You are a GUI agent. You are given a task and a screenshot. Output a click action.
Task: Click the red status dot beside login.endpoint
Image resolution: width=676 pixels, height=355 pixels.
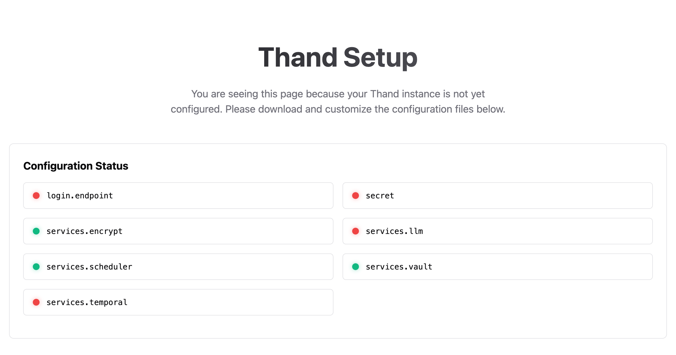coord(36,195)
